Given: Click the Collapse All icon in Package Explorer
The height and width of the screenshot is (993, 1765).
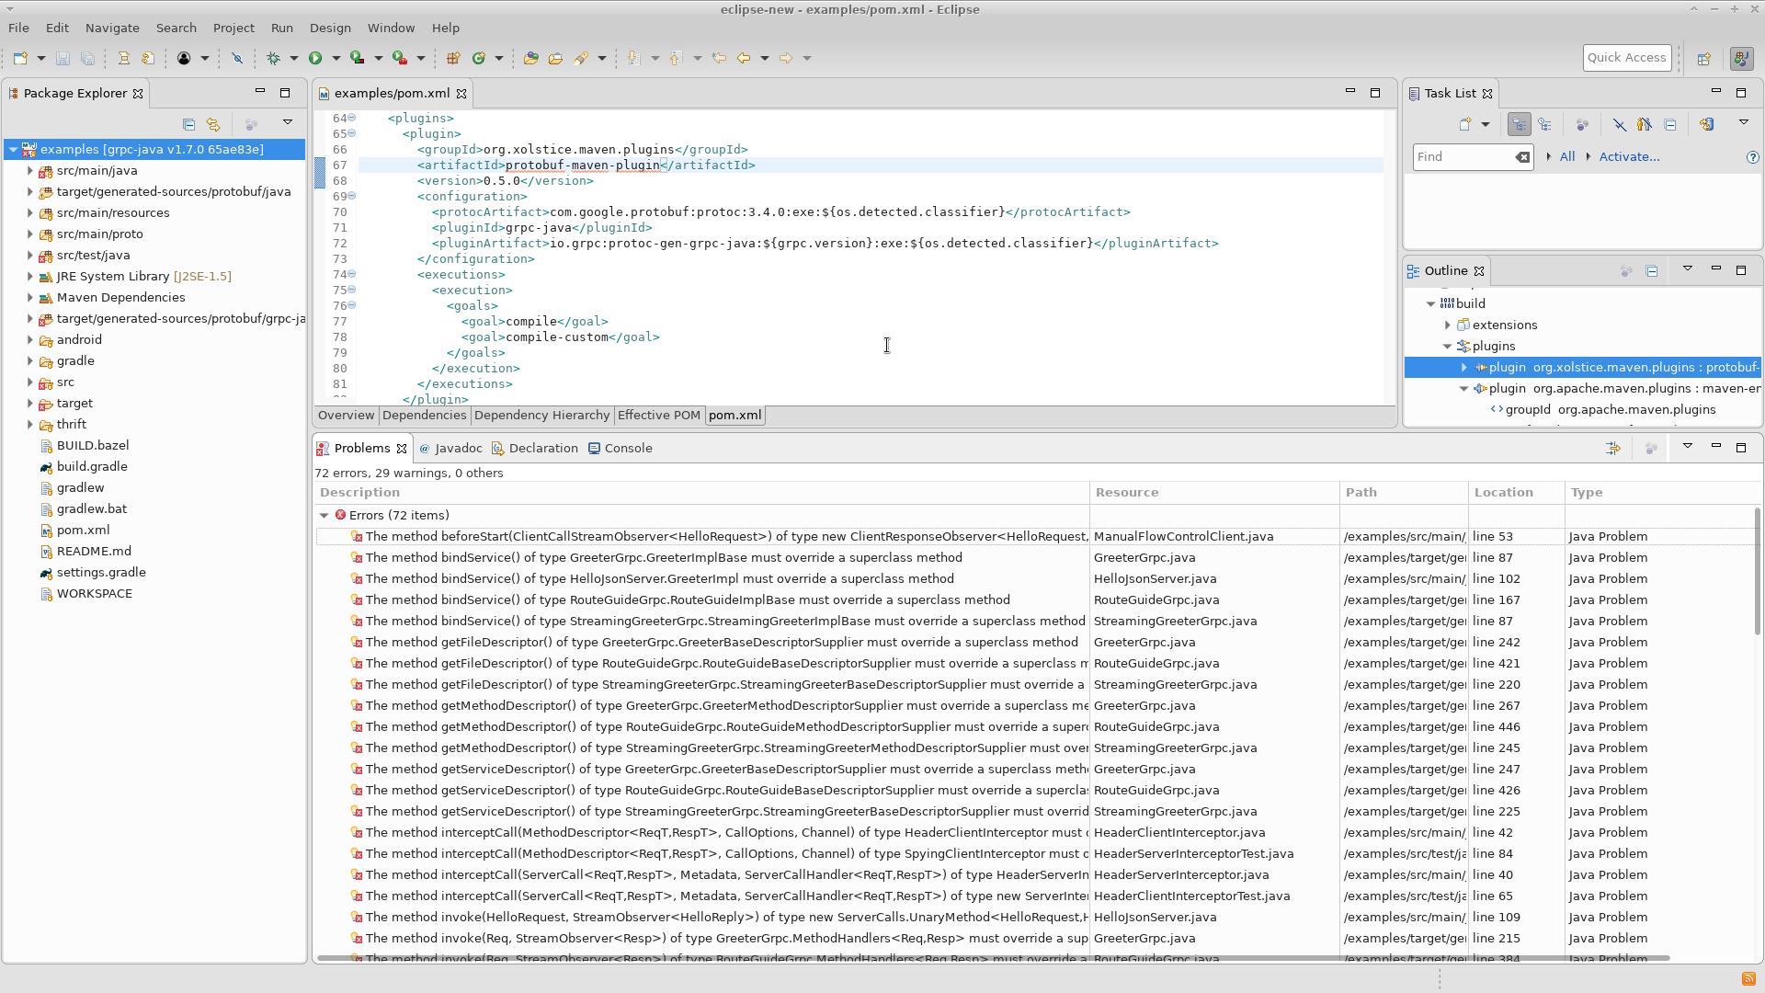Looking at the screenshot, I should click(x=188, y=124).
